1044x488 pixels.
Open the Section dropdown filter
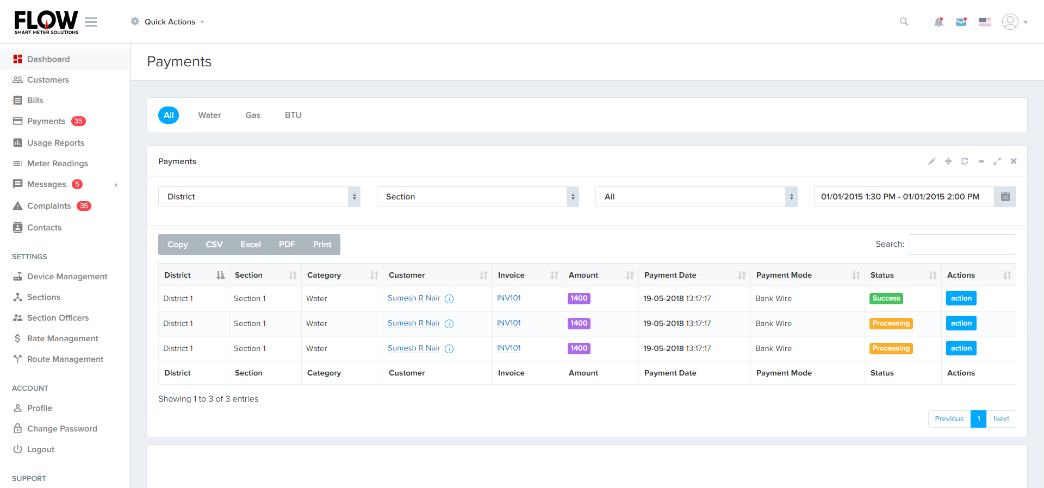(x=477, y=197)
